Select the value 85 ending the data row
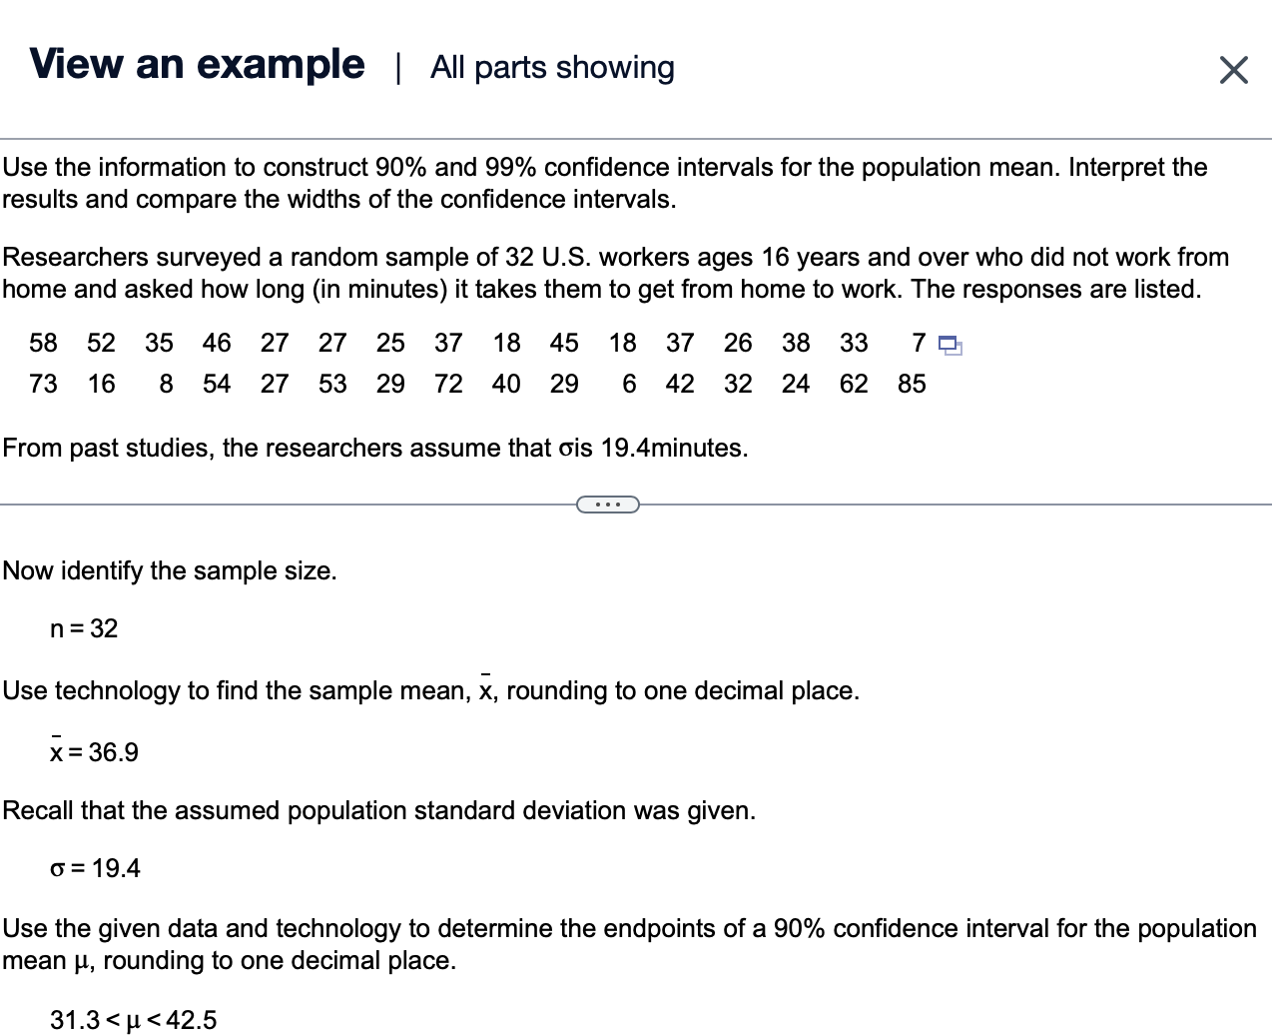1272x1035 pixels. [x=911, y=384]
